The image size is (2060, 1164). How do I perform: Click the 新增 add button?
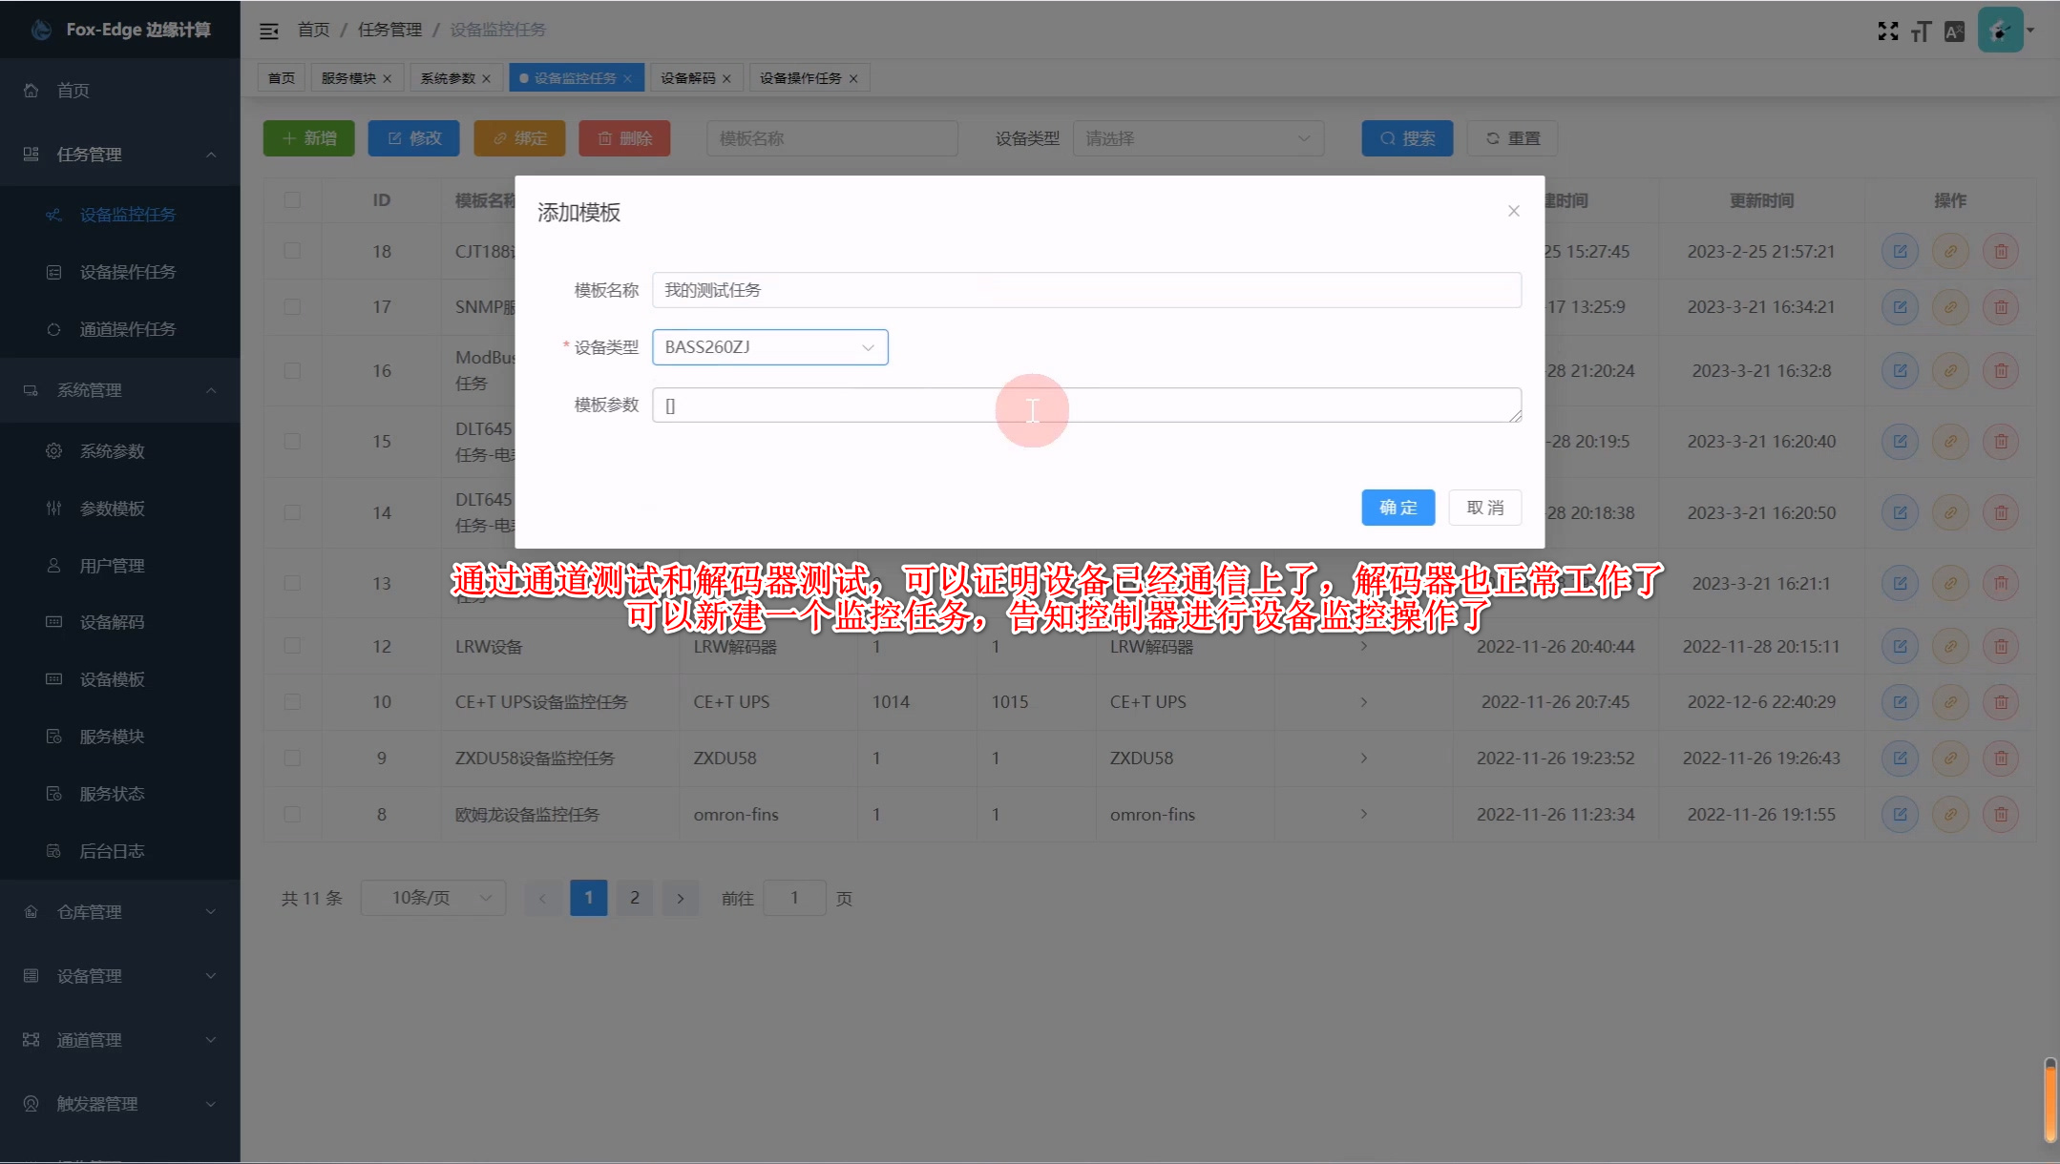point(309,138)
